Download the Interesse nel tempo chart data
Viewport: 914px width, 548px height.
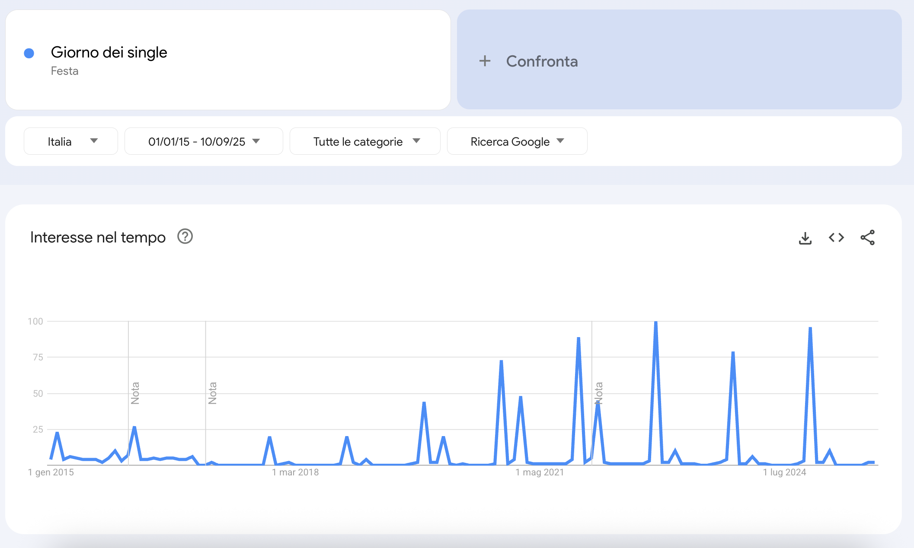pyautogui.click(x=805, y=237)
